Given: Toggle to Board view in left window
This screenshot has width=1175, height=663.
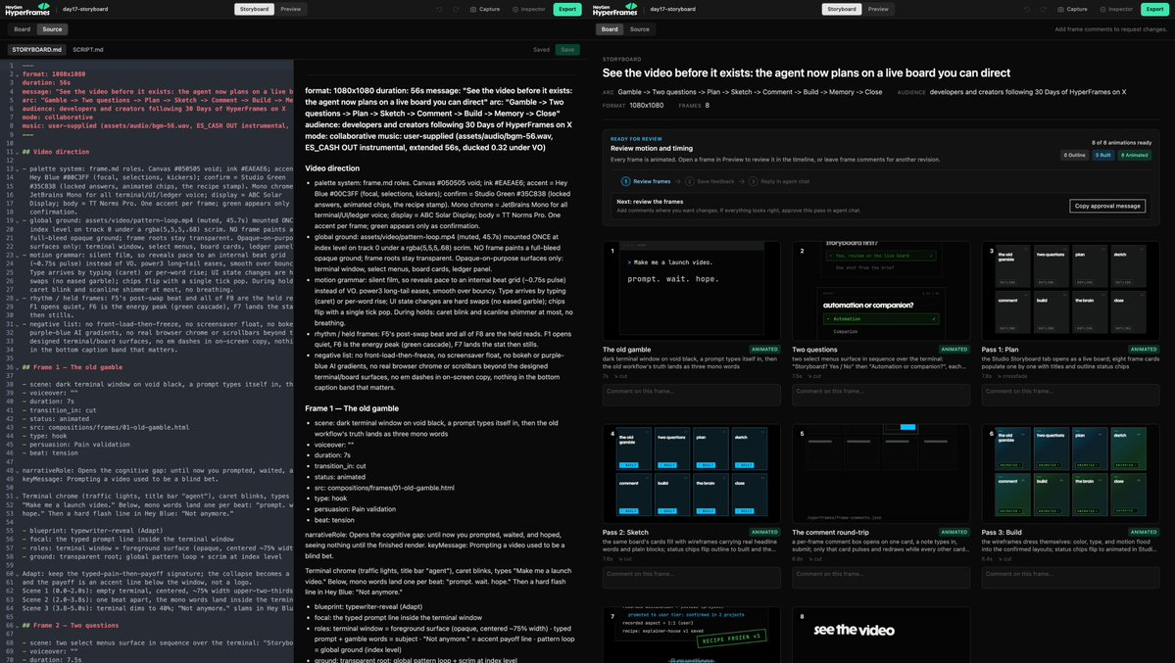Looking at the screenshot, I should tap(22, 29).
